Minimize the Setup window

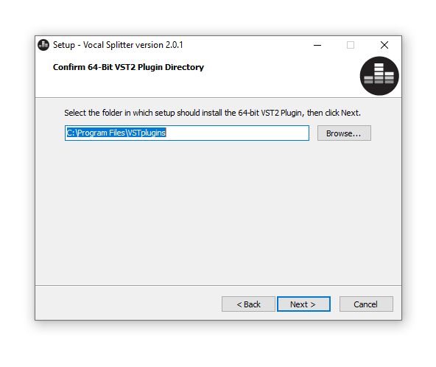(x=317, y=45)
